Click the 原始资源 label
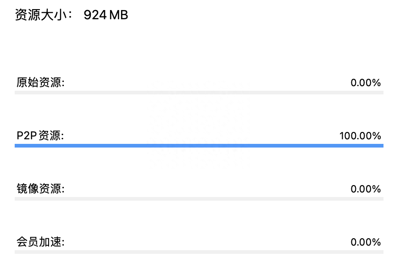The width and height of the screenshot is (400, 263). pyautogui.click(x=40, y=83)
